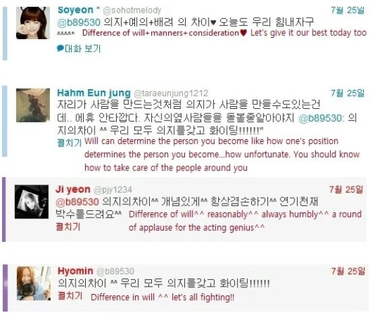Screen dimensions: 372x317
Task: Click the 7월 25일 timestamp on Soyeon's tweet
Action: point(348,10)
